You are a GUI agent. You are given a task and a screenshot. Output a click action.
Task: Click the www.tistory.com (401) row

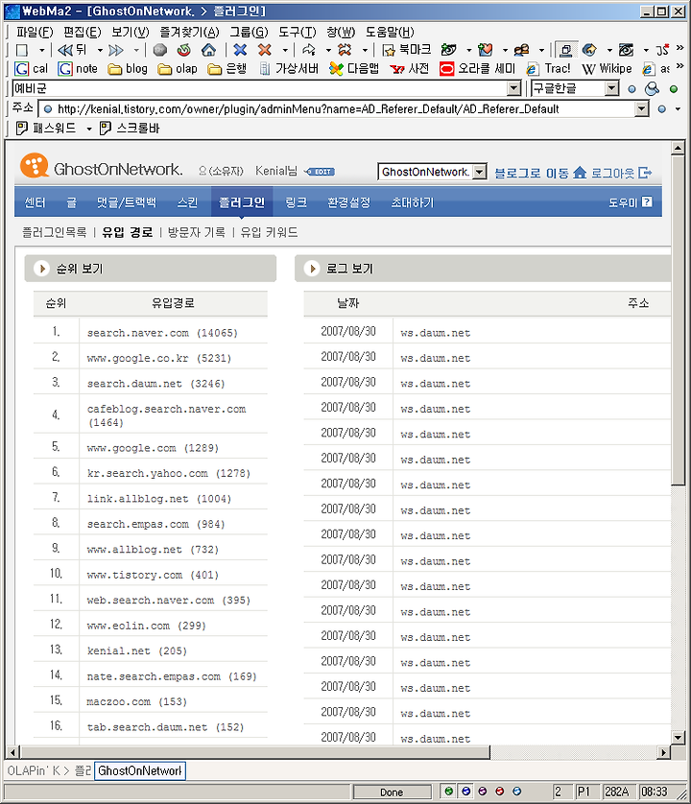153,575
